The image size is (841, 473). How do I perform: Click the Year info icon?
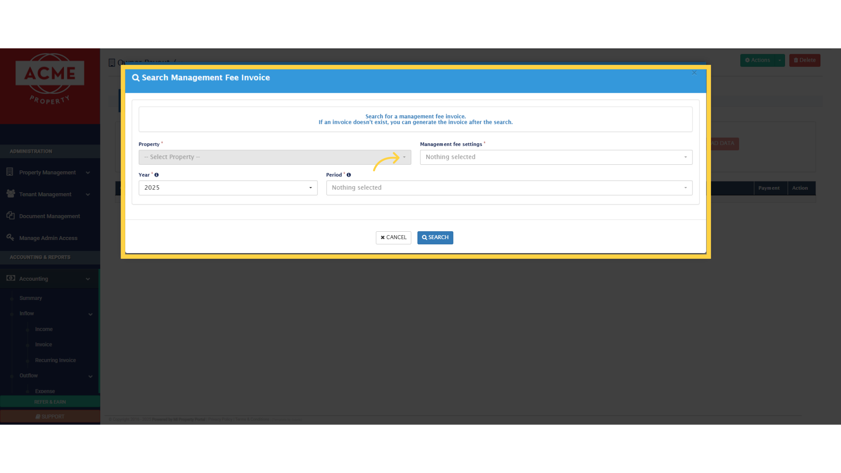(x=156, y=175)
